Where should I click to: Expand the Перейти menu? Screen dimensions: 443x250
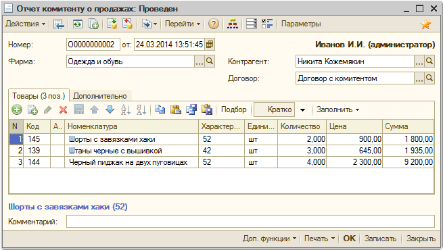click(183, 24)
